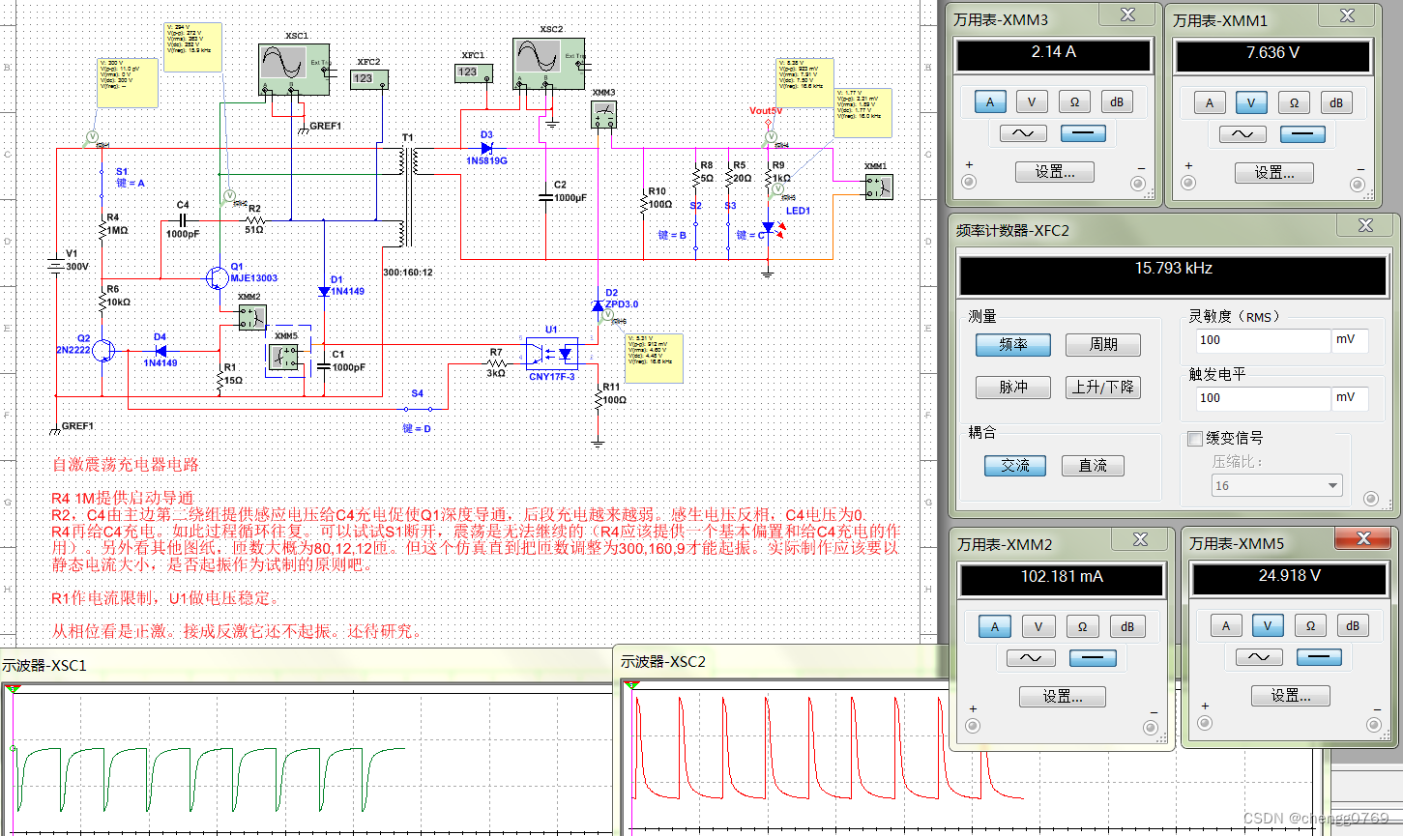Click 设置 button in XMM3 multimeter
The width and height of the screenshot is (1403, 836).
(x=1054, y=172)
